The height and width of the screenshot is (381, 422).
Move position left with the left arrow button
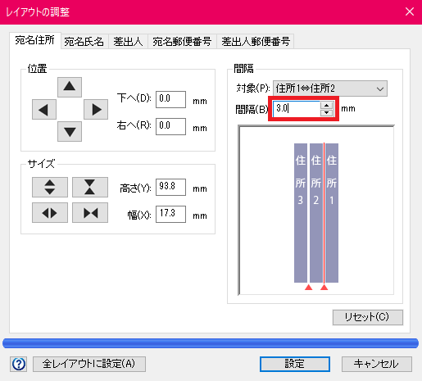click(44, 110)
